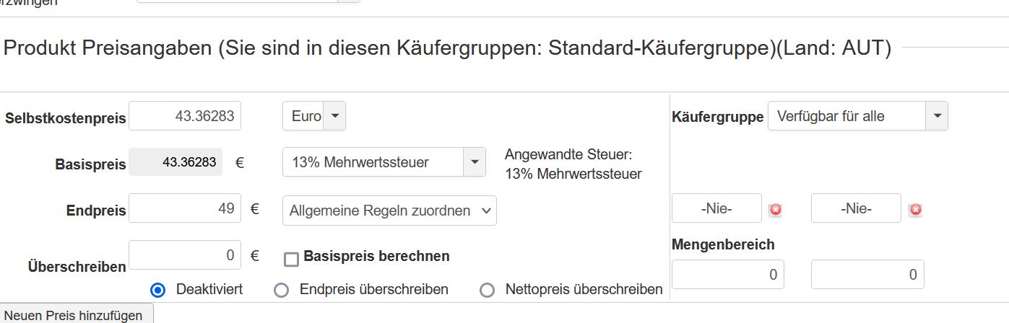
Task: Clear the first -Nie- date with red icon
Action: coord(776,210)
